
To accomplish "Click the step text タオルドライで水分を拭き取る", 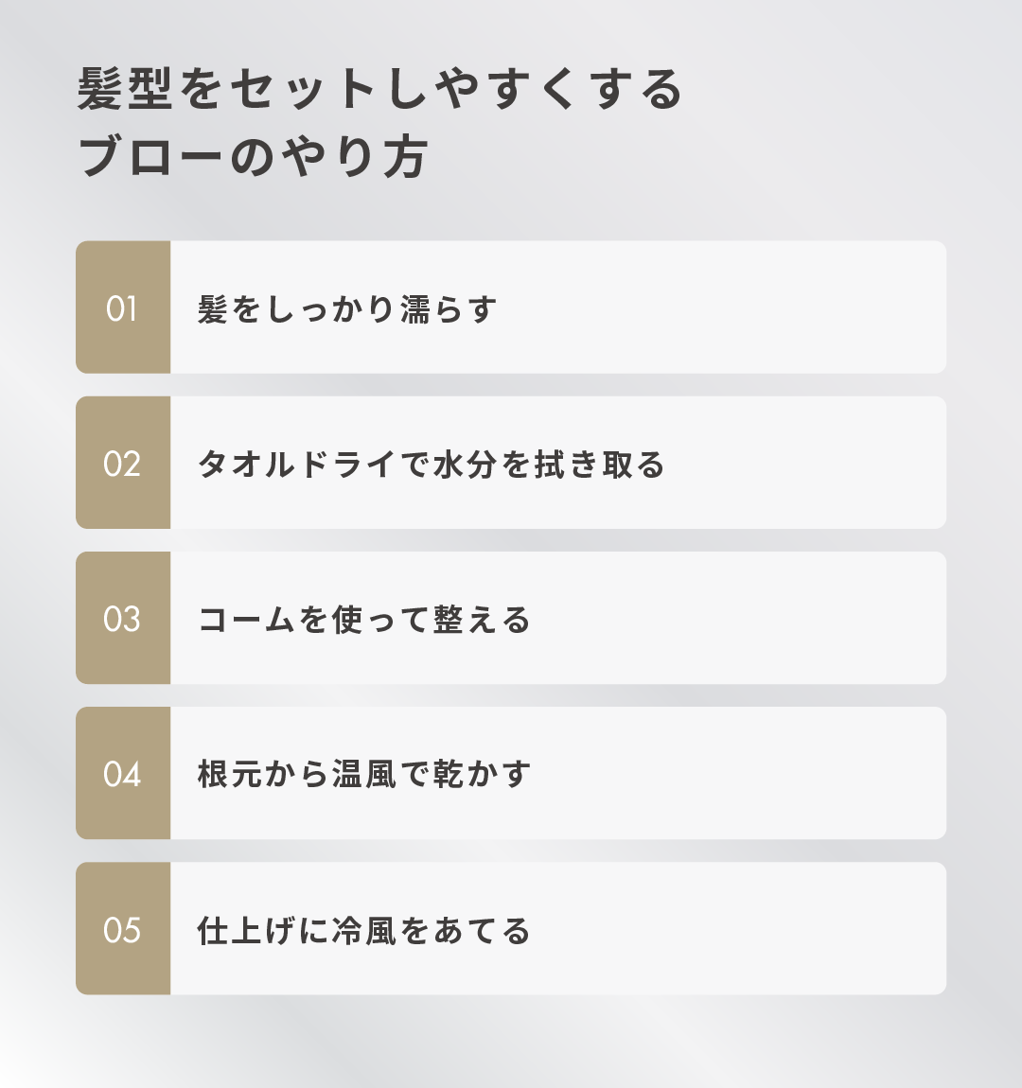I will pyautogui.click(x=432, y=465).
